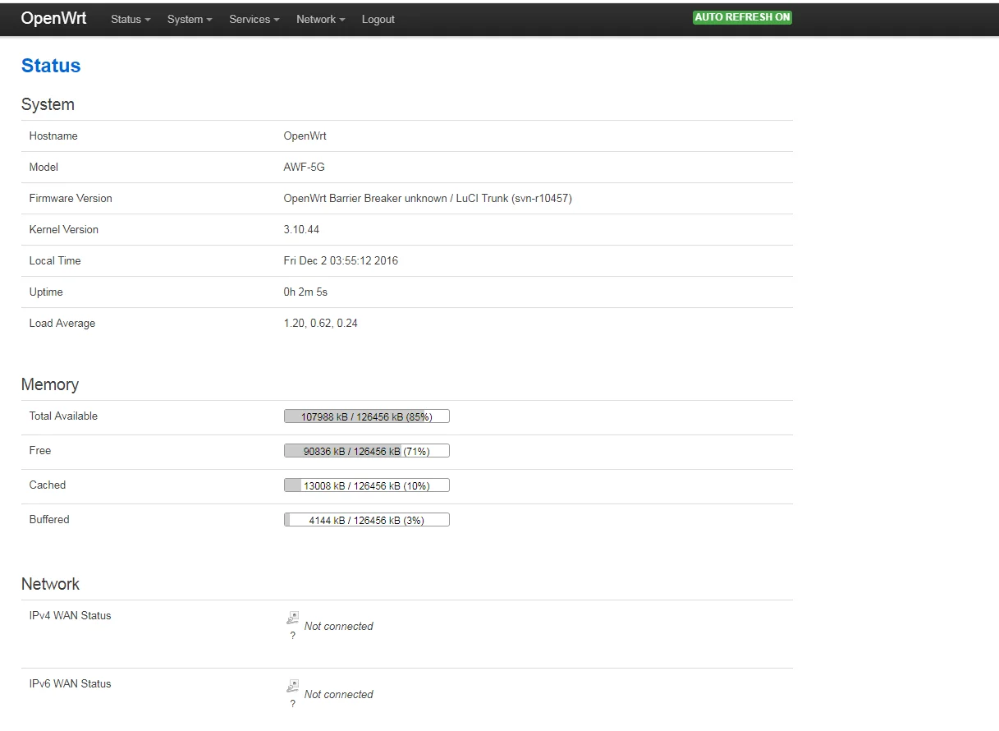Select the Local Time label
999x731 pixels.
(x=55, y=260)
